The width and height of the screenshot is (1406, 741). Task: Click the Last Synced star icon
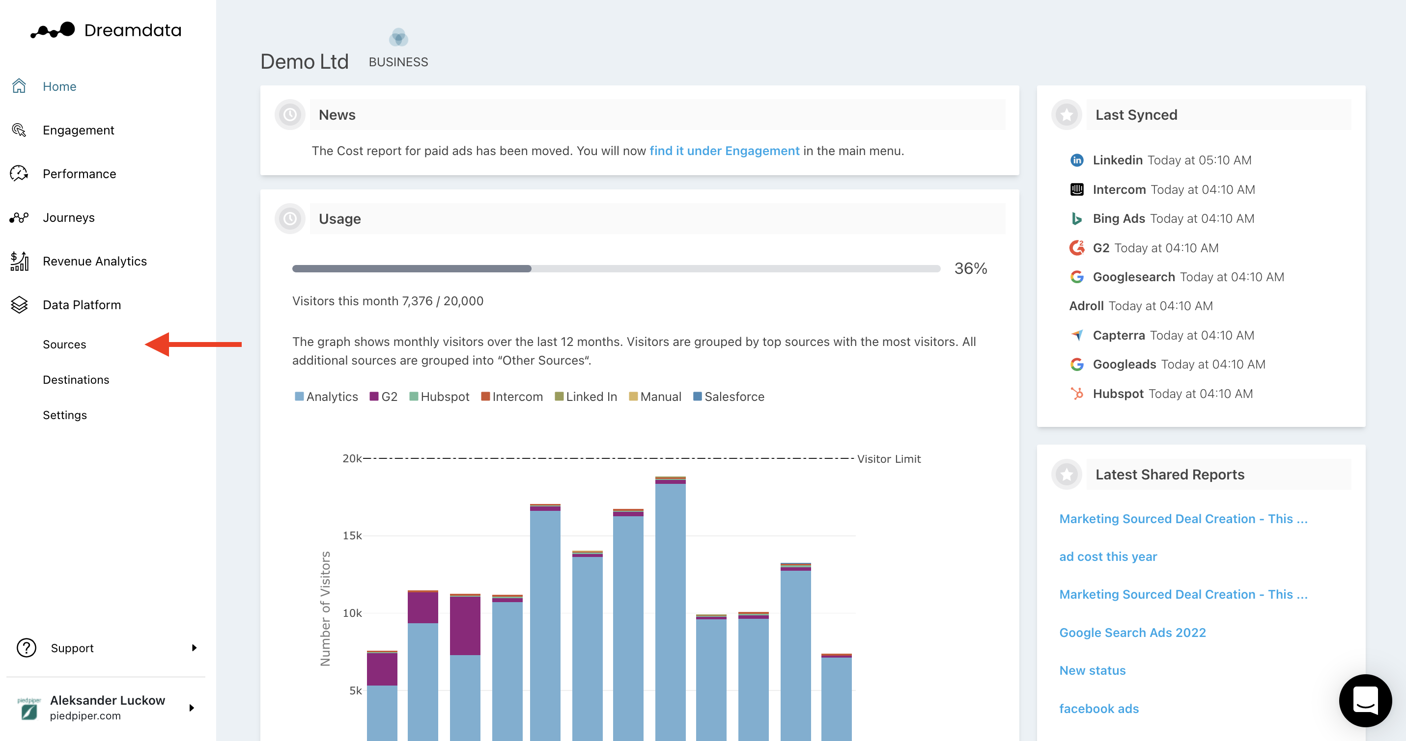(1067, 114)
